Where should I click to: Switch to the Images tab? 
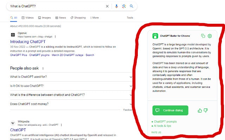pyautogui.click(x=45, y=18)
